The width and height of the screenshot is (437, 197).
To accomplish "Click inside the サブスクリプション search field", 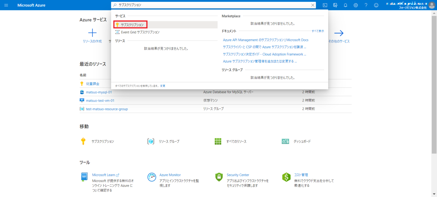I will pyautogui.click(x=213, y=5).
